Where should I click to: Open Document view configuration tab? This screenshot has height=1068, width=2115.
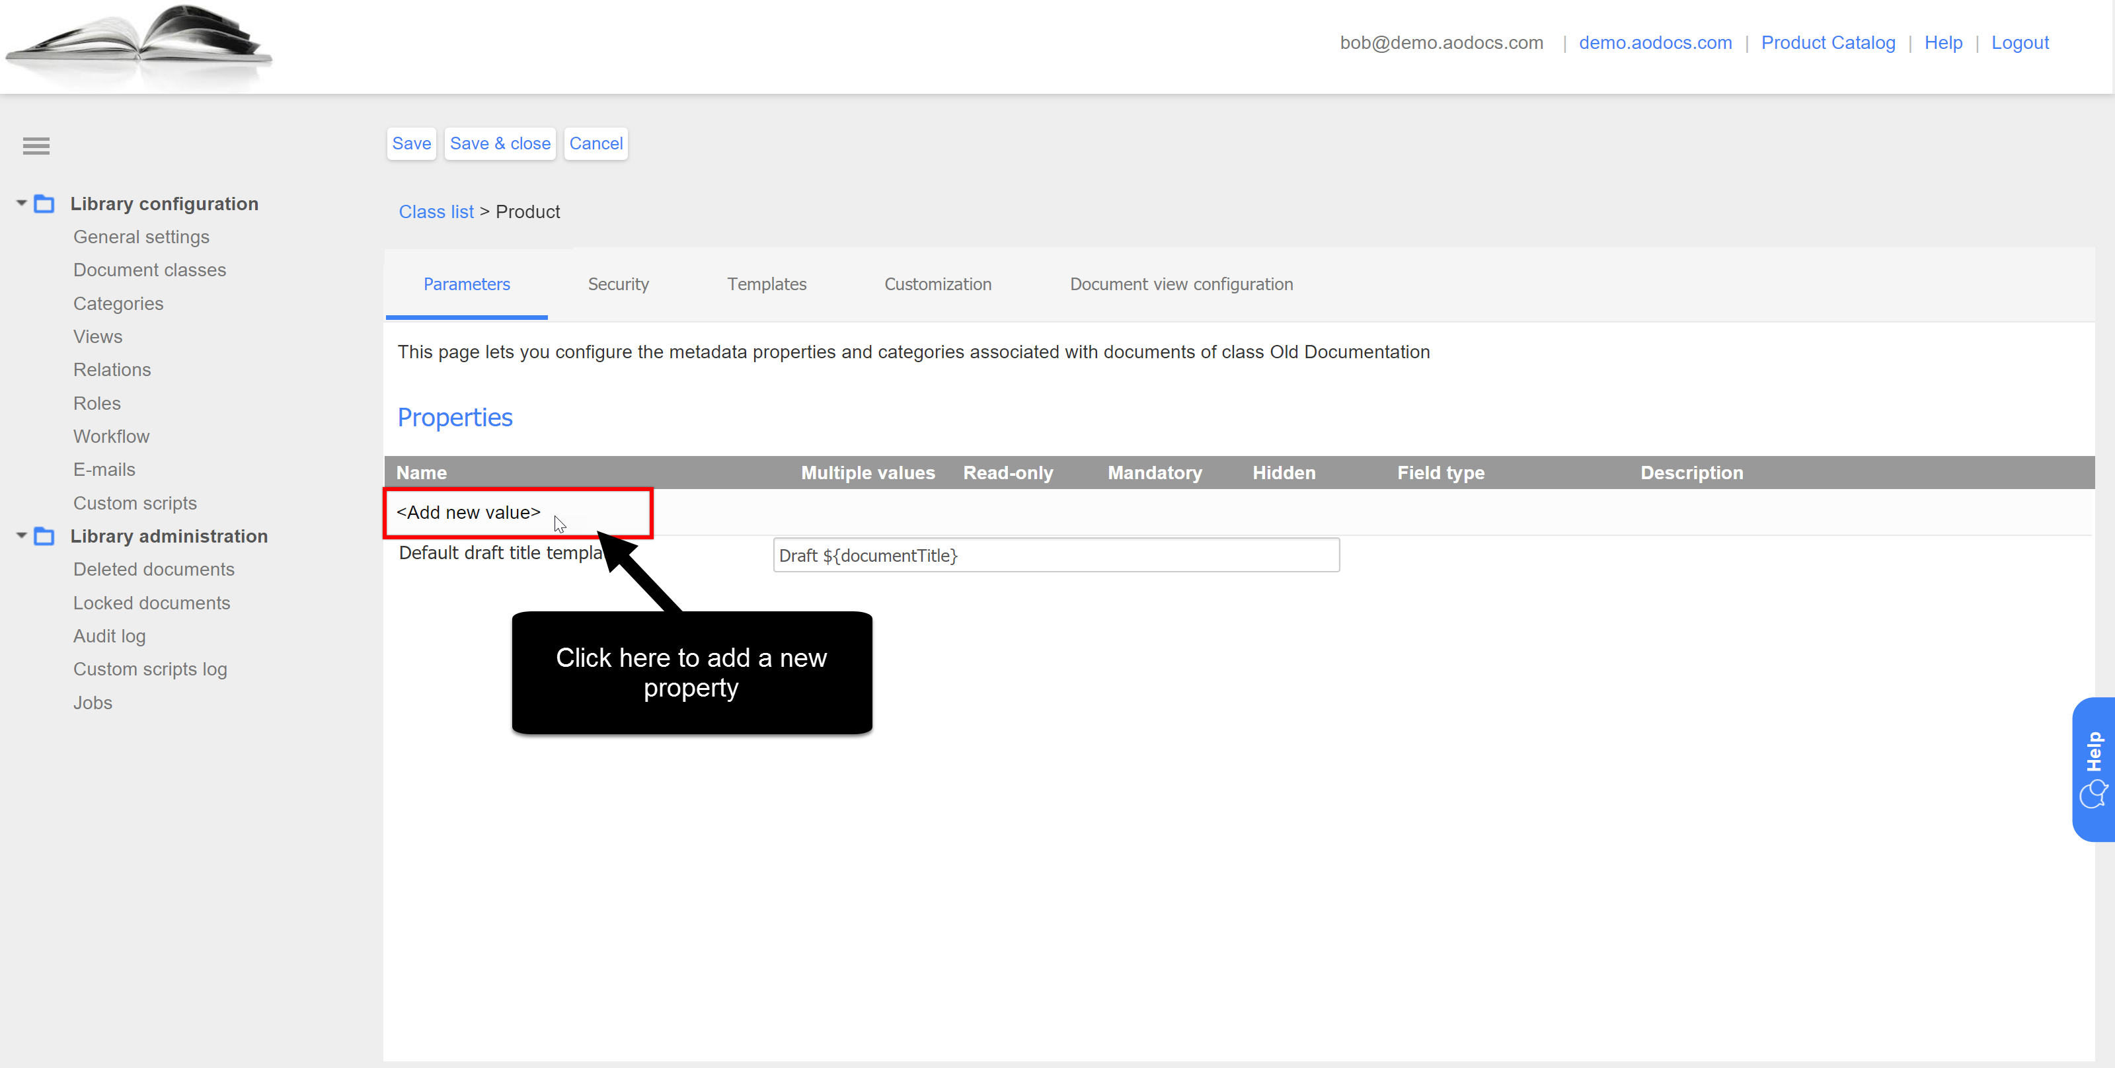[1180, 284]
